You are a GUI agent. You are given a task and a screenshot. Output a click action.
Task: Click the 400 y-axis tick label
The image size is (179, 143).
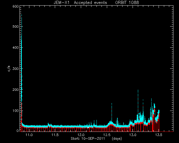16,47
